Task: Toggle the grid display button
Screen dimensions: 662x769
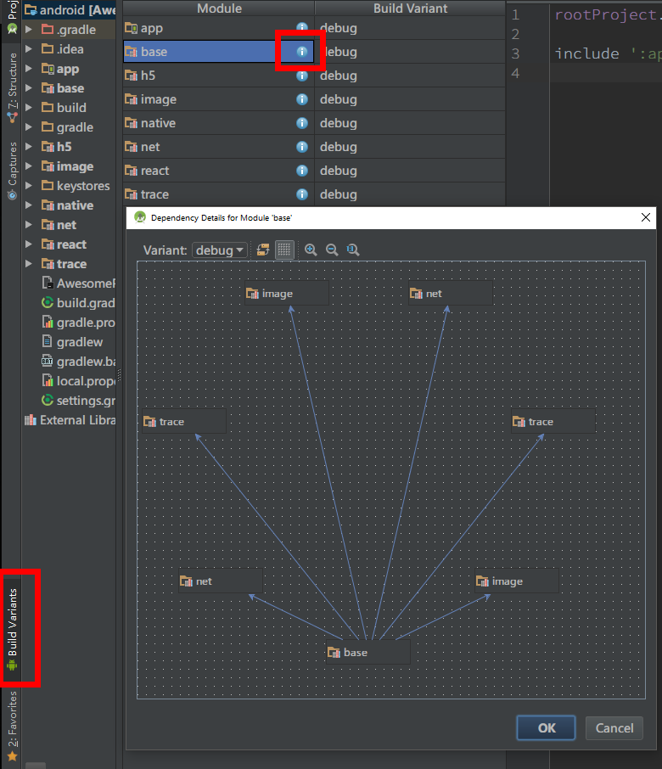Action: pos(284,250)
